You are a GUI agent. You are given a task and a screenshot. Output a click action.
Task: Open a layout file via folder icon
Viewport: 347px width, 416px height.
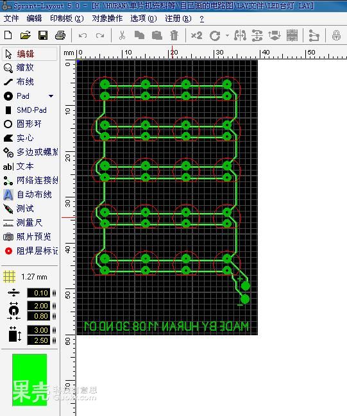pos(25,35)
